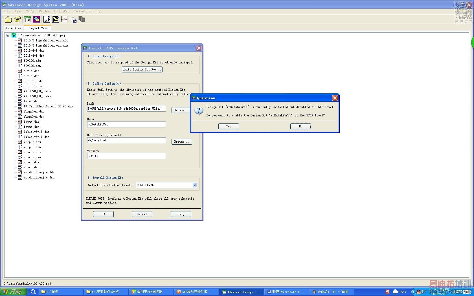Image resolution: width=474 pixels, height=296 pixels.
Task: Click the icon beside 50-200.dsn
Action: coord(20,66)
